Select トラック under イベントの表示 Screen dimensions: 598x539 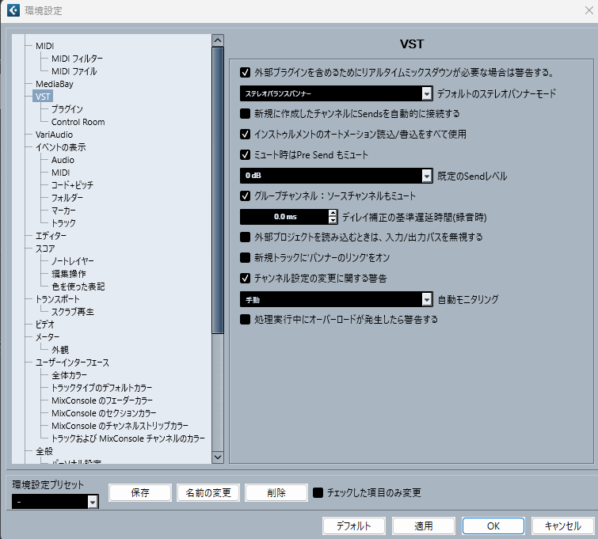click(63, 223)
